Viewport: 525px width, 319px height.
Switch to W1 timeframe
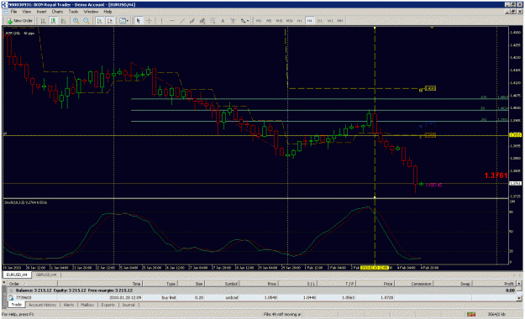click(x=330, y=21)
